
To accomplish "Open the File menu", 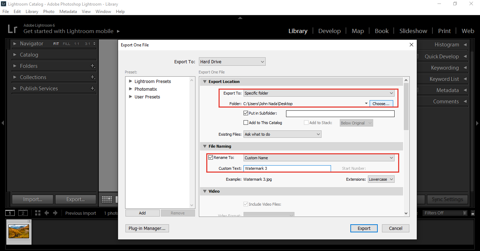I will [6, 12].
